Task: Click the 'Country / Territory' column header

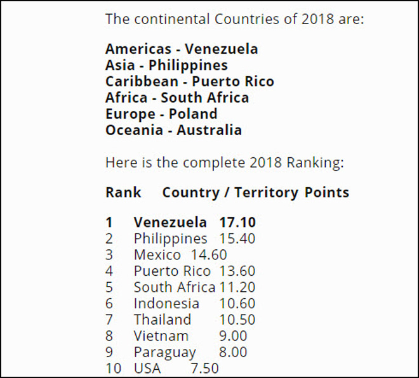Action: point(231,192)
